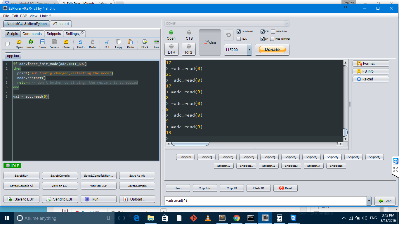
Task: Enable the Hide Terminal checkbox
Action: point(272,39)
